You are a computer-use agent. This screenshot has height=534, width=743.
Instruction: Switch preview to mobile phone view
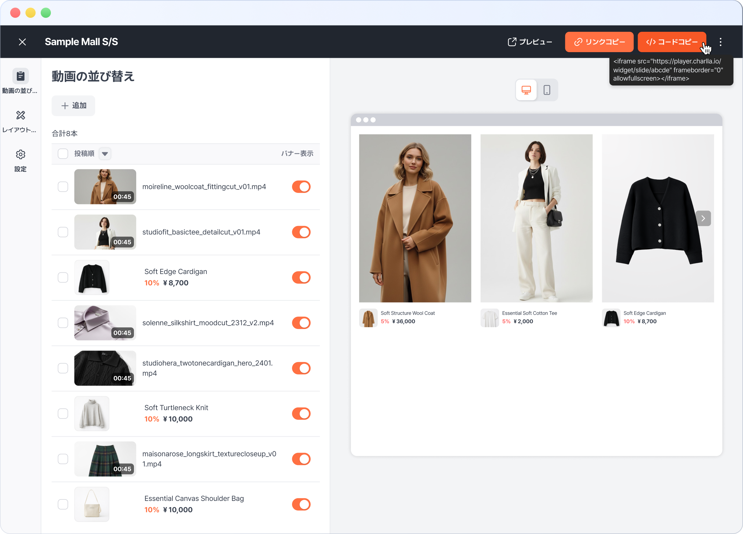pos(546,90)
